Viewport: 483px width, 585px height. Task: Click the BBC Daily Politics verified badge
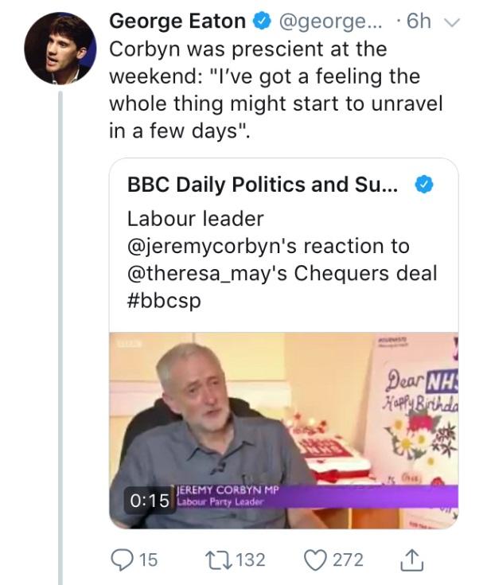[x=425, y=185]
